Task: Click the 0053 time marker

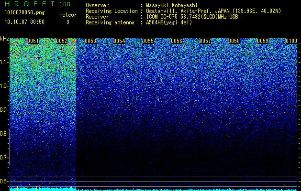Action: click(90, 41)
